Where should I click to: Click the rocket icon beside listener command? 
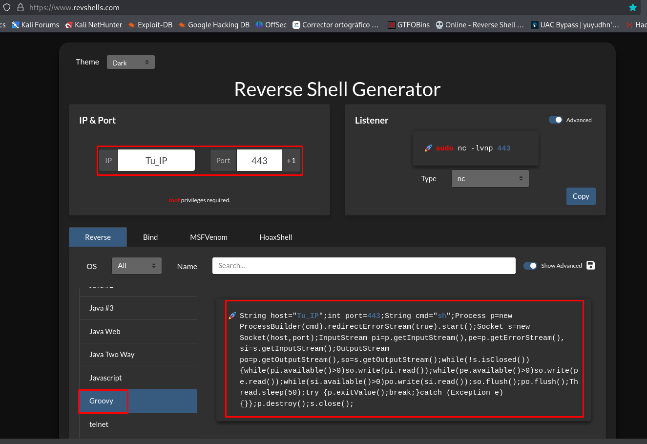coord(428,148)
